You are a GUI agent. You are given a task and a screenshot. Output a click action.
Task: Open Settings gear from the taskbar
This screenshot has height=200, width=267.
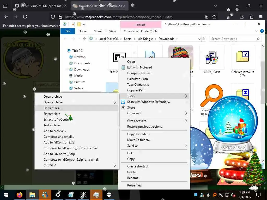[x=58, y=195]
